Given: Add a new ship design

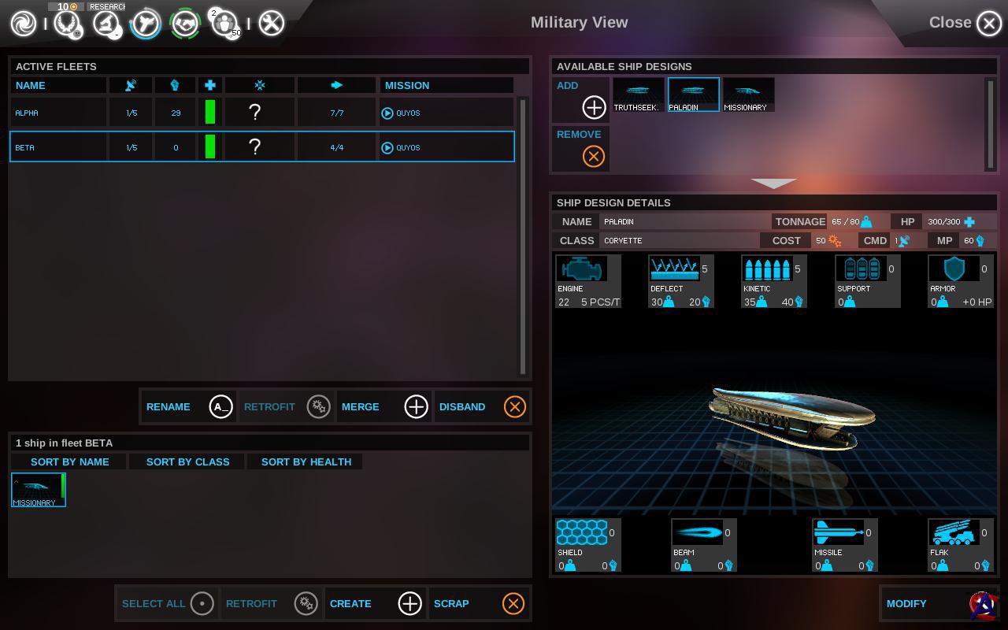Looking at the screenshot, I should point(593,106).
